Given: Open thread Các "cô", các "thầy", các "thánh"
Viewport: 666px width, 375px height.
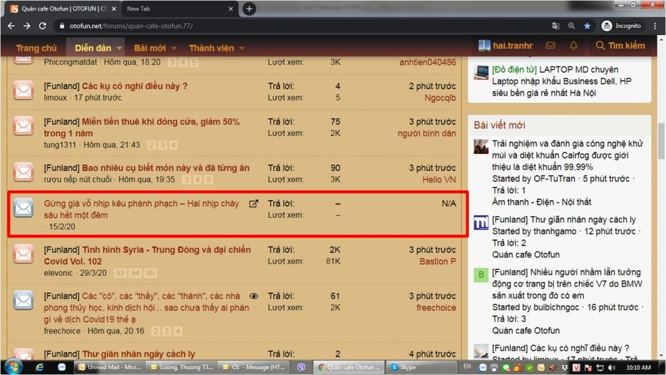Looking at the screenshot, I should [x=146, y=307].
